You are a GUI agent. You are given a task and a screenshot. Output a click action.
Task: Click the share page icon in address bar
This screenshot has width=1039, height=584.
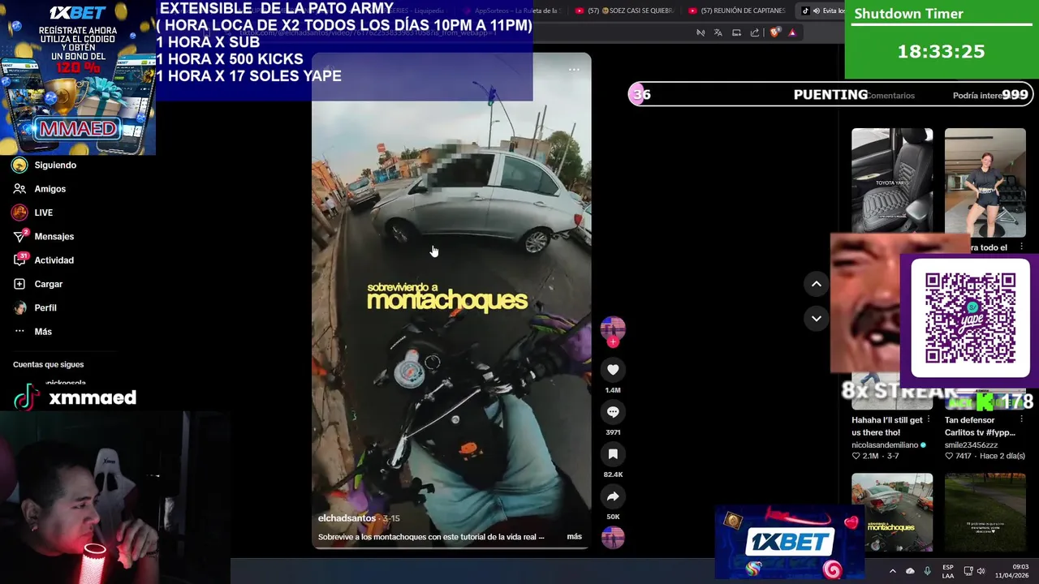[755, 32]
